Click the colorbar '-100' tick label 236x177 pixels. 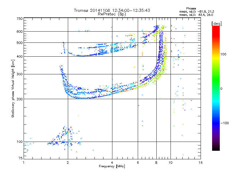[224, 123]
